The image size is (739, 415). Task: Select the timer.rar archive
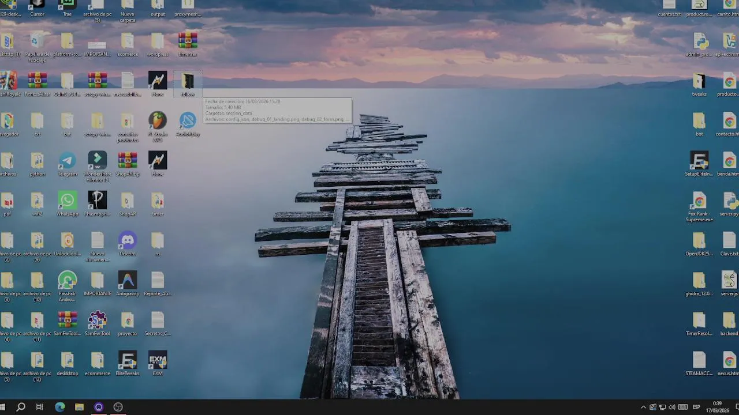click(x=188, y=44)
